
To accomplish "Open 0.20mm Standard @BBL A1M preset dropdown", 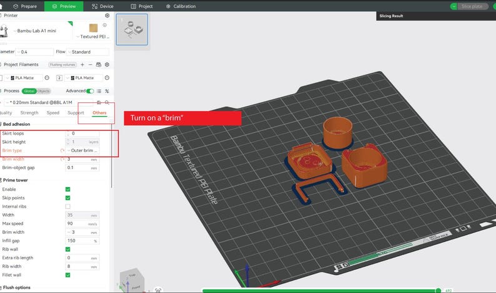I will [48, 102].
